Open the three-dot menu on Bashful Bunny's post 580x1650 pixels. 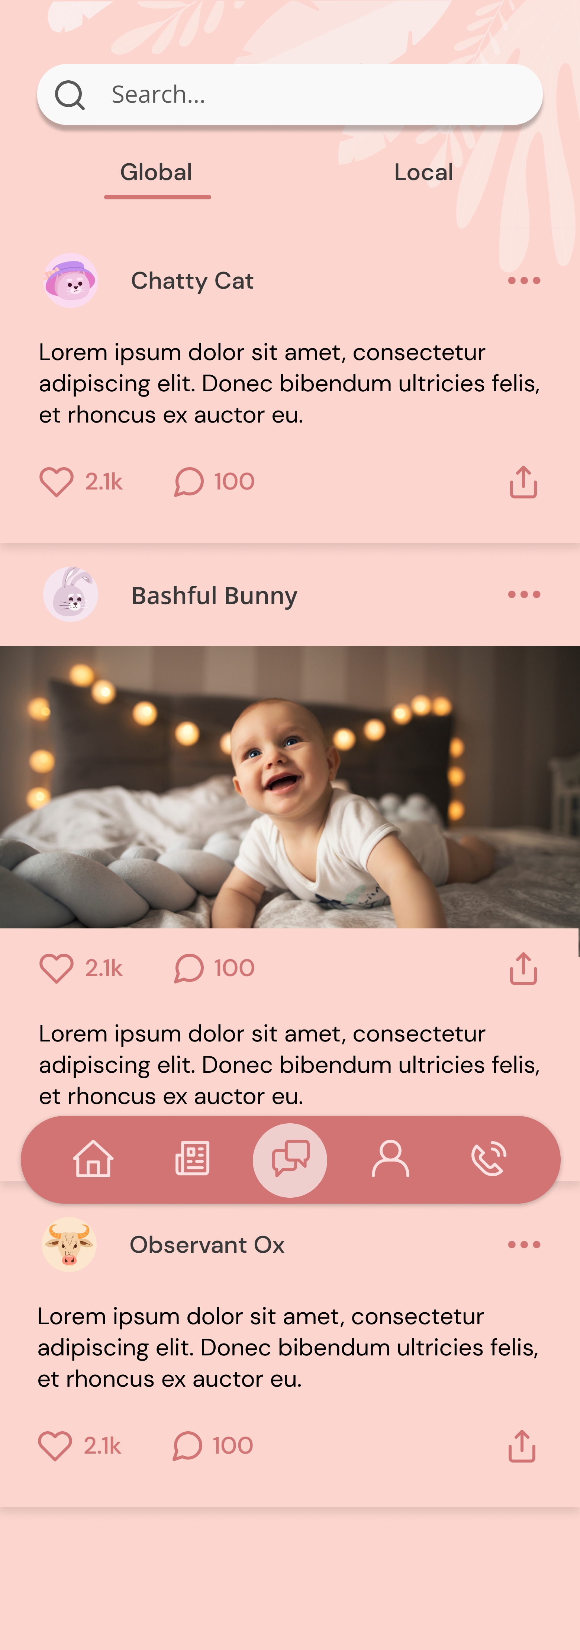click(523, 594)
